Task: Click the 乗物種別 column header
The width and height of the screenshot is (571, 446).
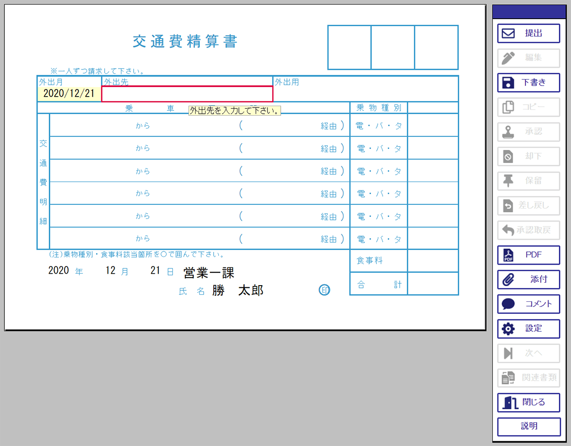Action: click(x=379, y=108)
